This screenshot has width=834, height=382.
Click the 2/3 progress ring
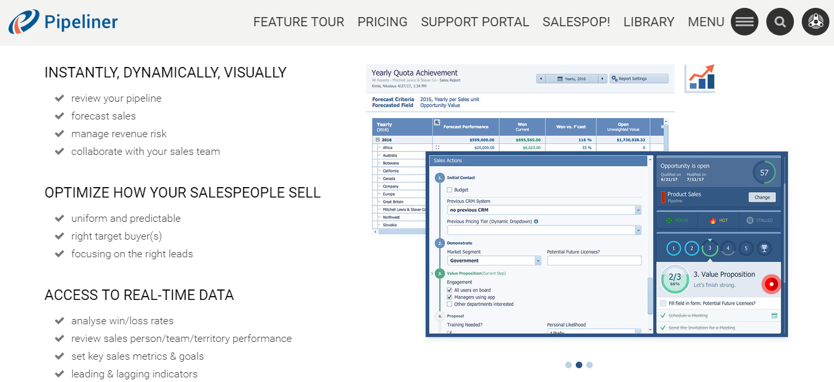(674, 280)
